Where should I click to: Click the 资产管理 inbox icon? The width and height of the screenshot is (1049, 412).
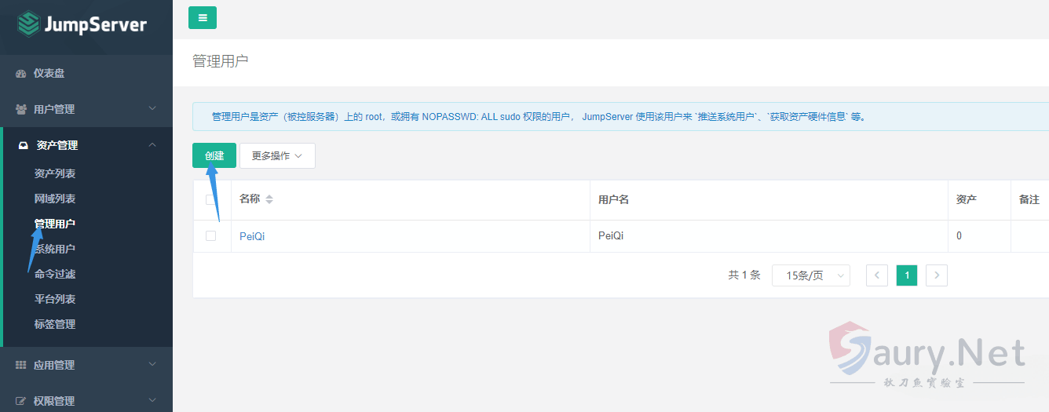23,145
